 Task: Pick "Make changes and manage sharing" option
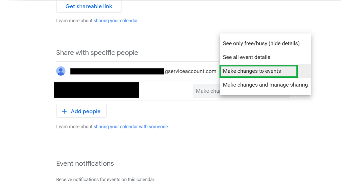pyautogui.click(x=265, y=85)
